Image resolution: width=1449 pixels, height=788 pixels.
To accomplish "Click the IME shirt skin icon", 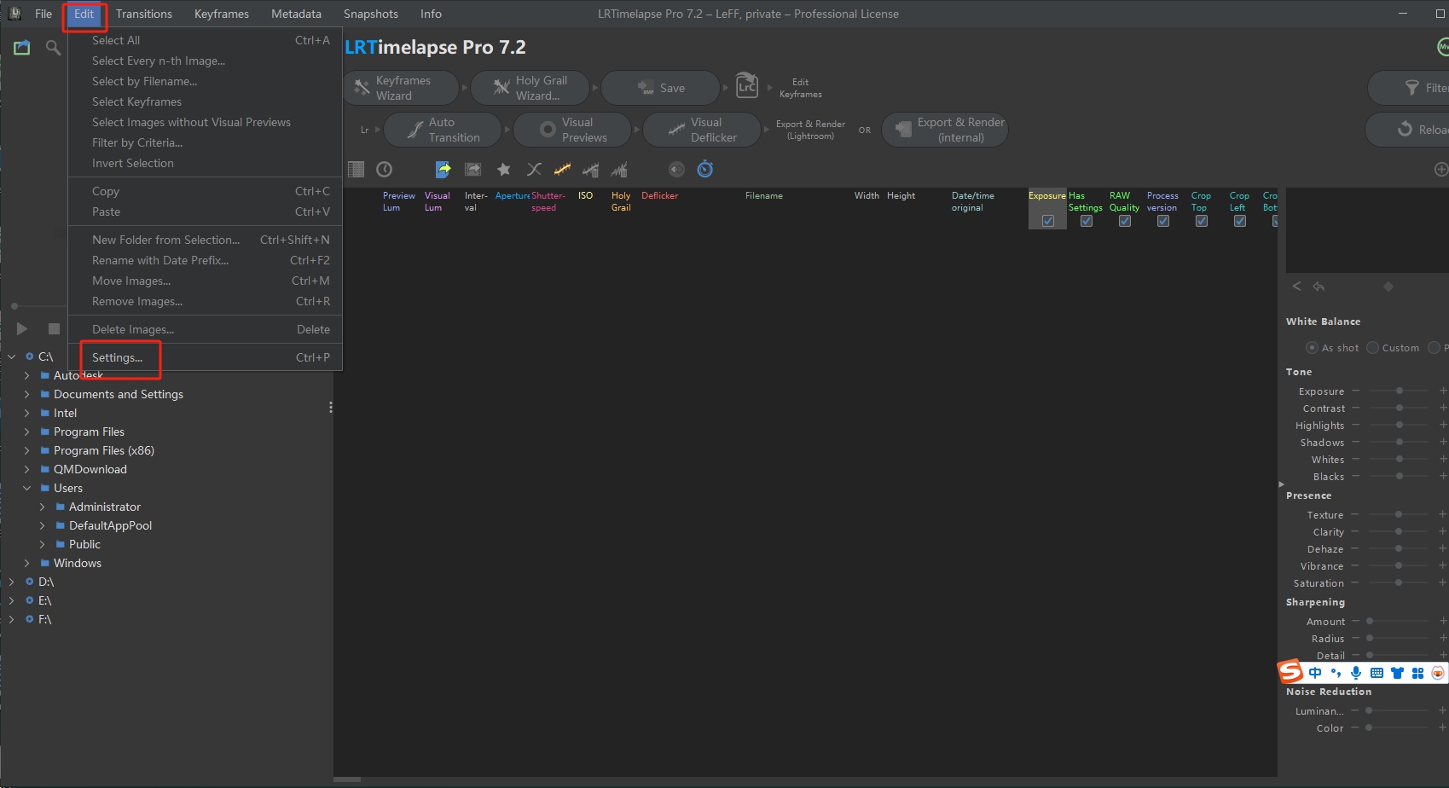I will tap(1397, 673).
